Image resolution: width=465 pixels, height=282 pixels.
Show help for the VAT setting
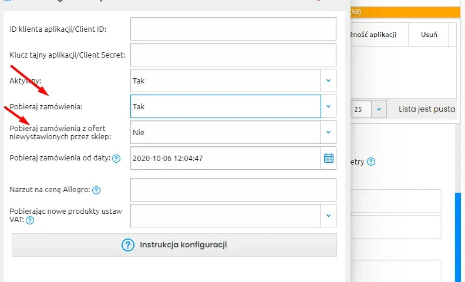(30, 220)
